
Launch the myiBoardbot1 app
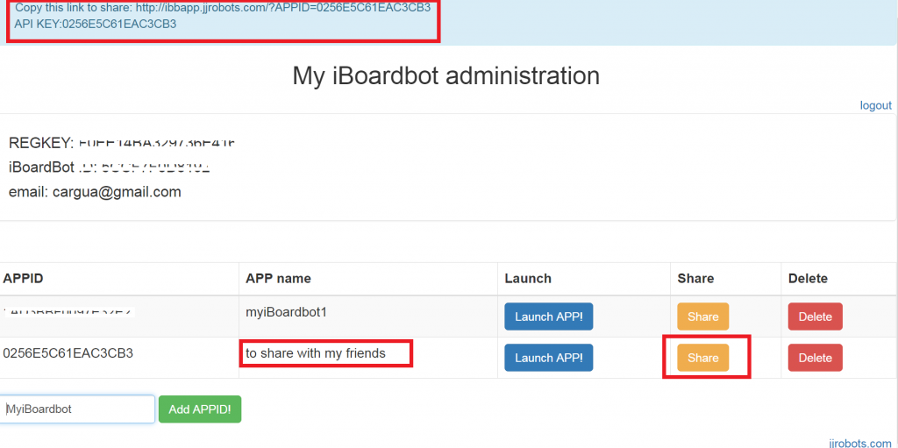pyautogui.click(x=549, y=316)
